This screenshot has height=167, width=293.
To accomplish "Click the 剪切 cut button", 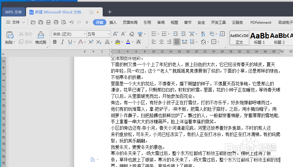I will [x=26, y=34].
